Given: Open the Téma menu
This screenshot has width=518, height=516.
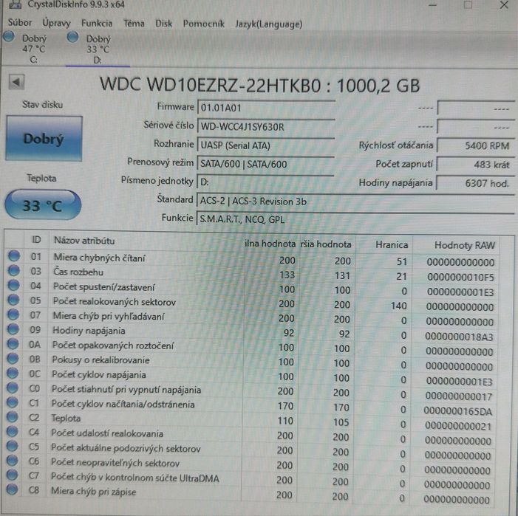Looking at the screenshot, I should (134, 24).
